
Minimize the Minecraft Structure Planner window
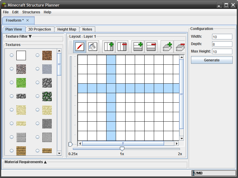coord(219,5)
